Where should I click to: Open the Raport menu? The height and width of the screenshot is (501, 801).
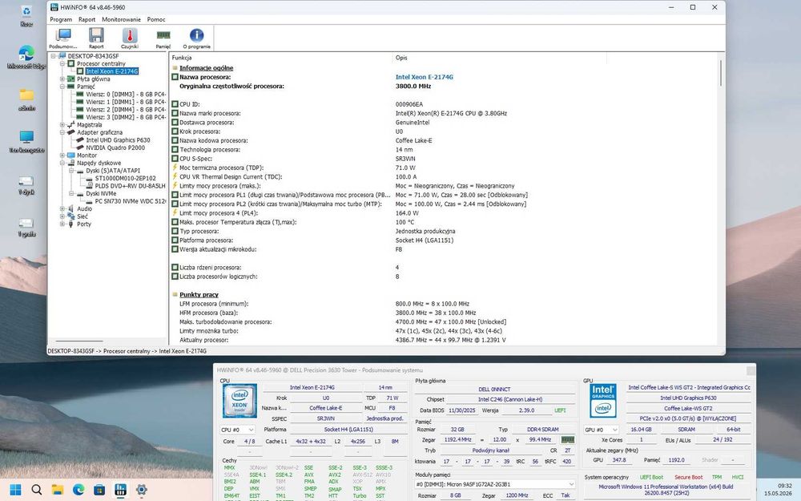(87, 19)
